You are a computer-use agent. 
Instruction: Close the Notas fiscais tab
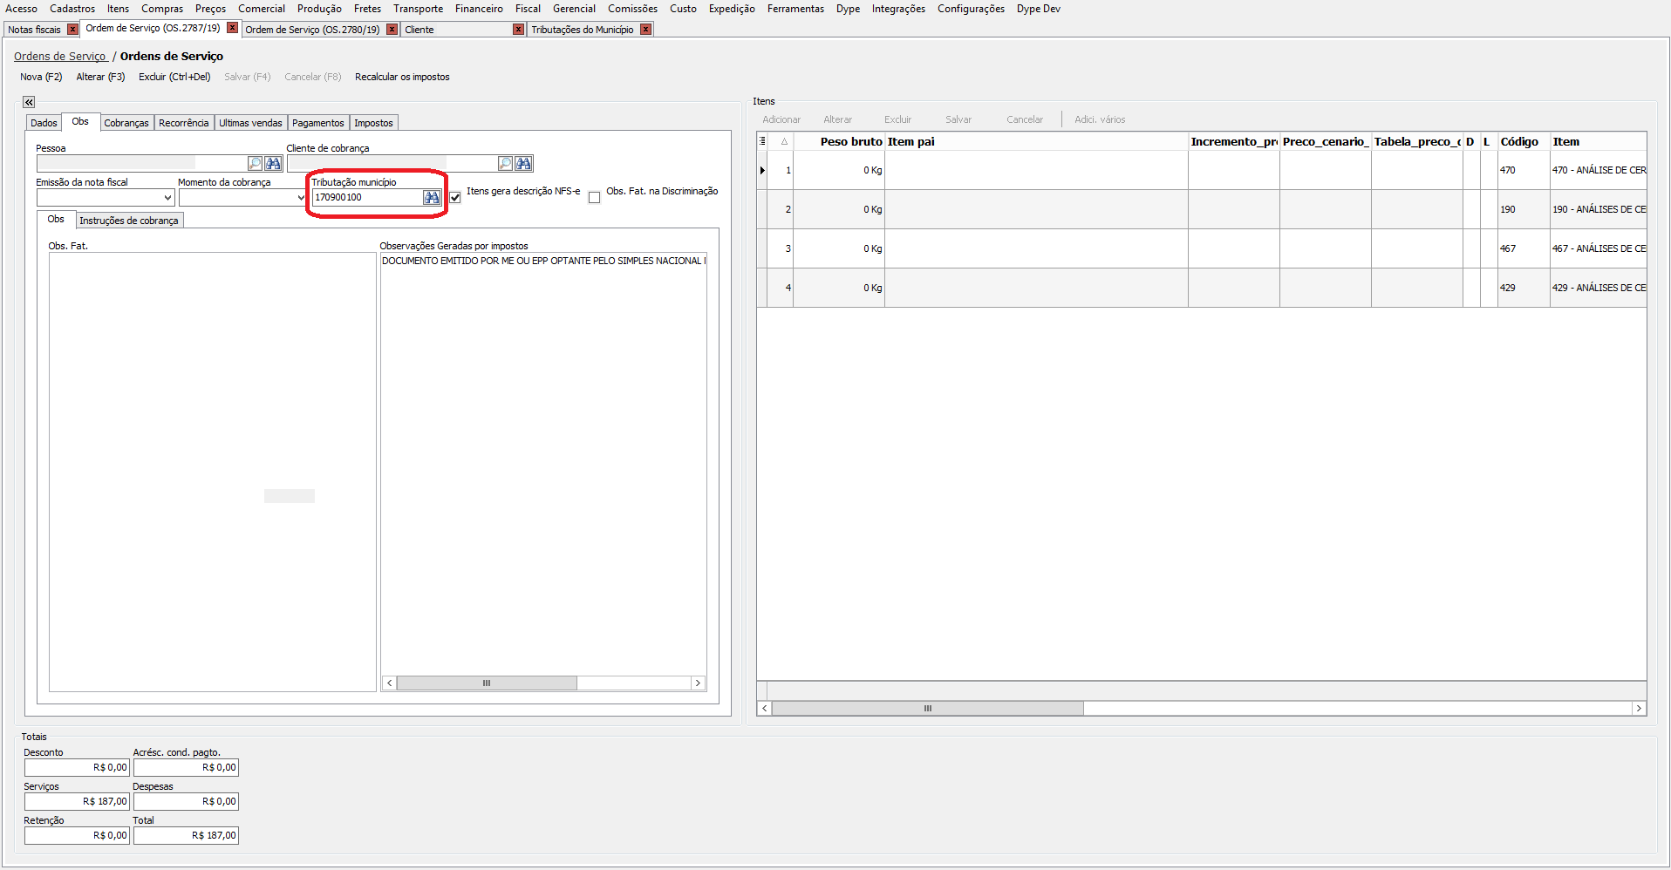coord(72,30)
